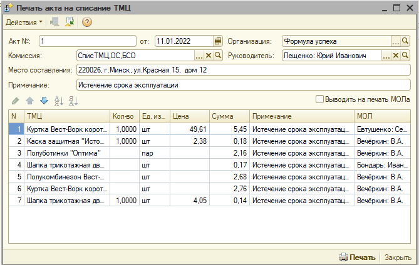The image size is (419, 265).
Task: Clear the Руководитель field with X icon
Action: pos(396,56)
